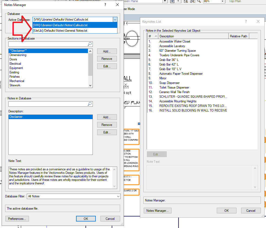Open Notes Manager... from the Keynotes List dialog
The height and width of the screenshot is (228, 266).
(x=157, y=211)
